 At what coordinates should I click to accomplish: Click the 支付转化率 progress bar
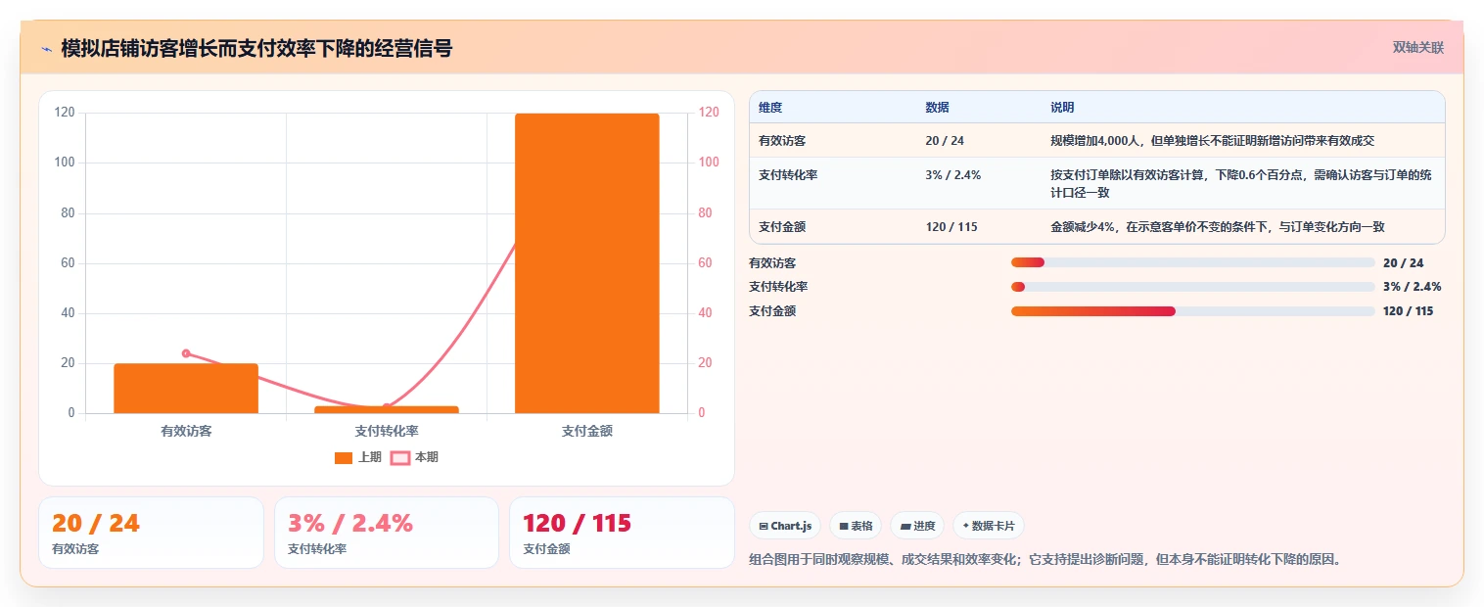(x=1193, y=287)
